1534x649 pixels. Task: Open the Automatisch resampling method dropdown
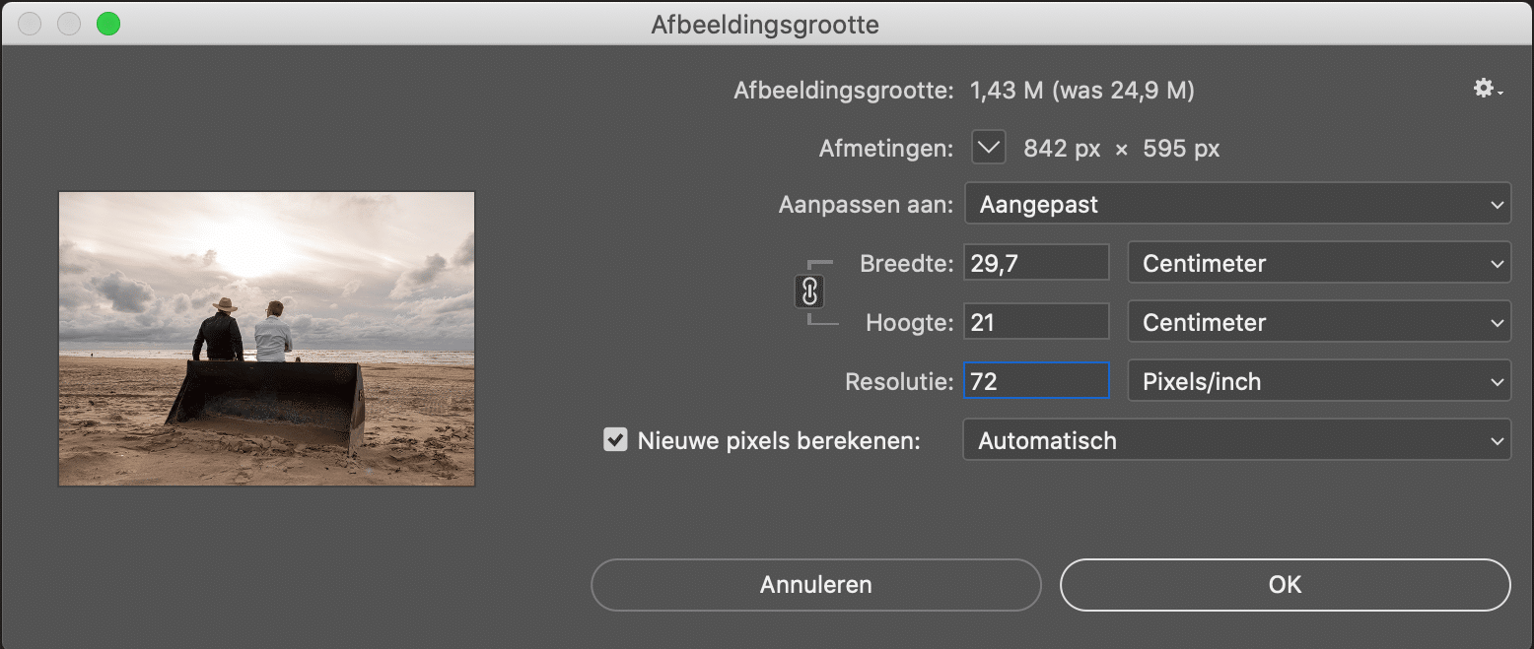tap(1236, 440)
